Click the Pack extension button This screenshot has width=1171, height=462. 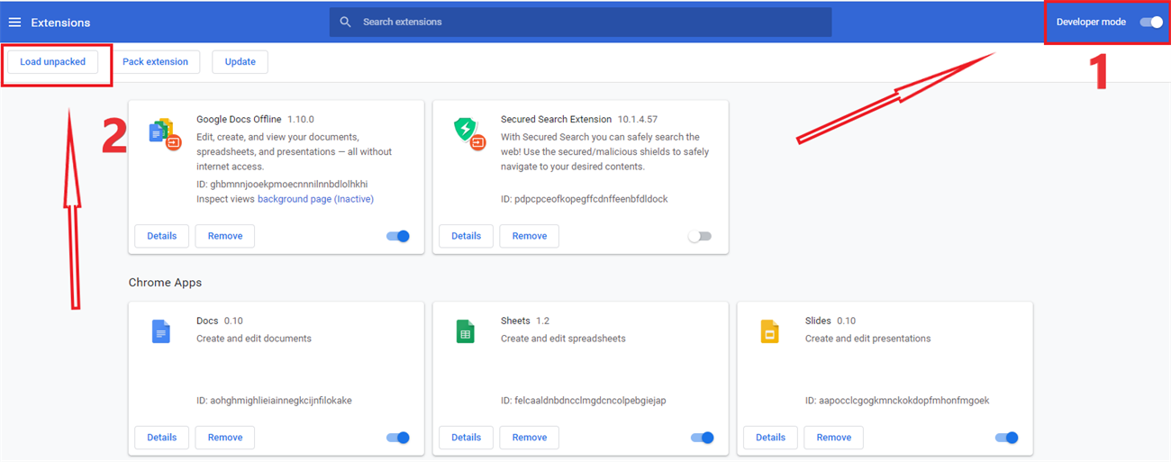coord(156,62)
